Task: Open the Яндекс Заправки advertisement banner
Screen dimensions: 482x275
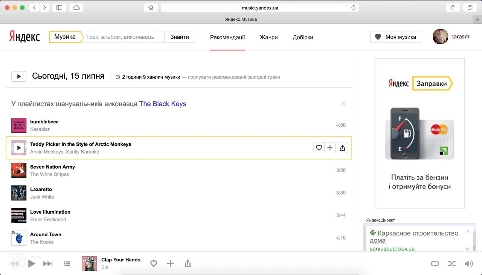Action: click(x=420, y=133)
